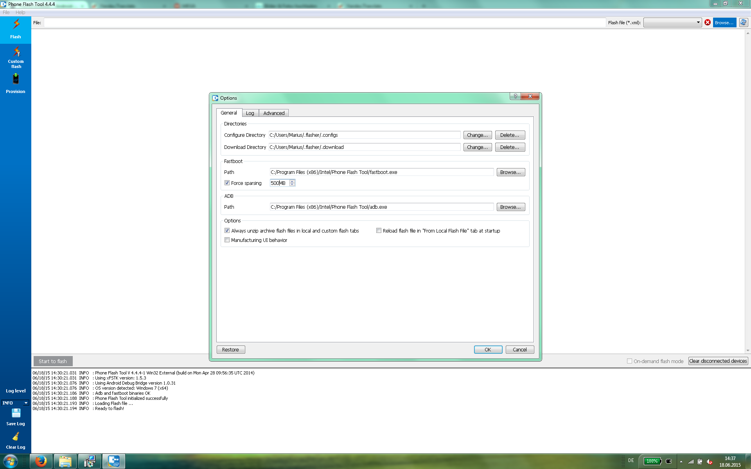Clear the log with the broom icon

(16, 440)
